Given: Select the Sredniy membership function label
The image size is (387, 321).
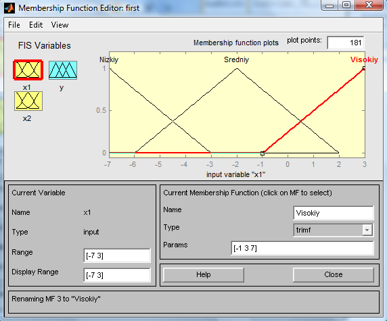Looking at the screenshot, I should point(236,59).
